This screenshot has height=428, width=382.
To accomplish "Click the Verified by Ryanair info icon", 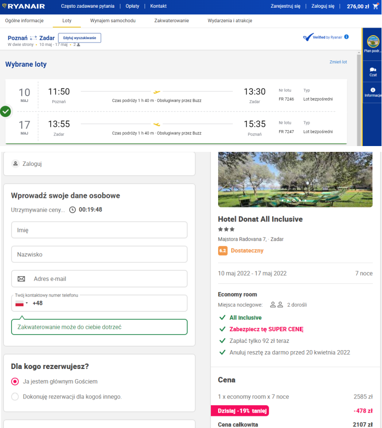I will [346, 37].
